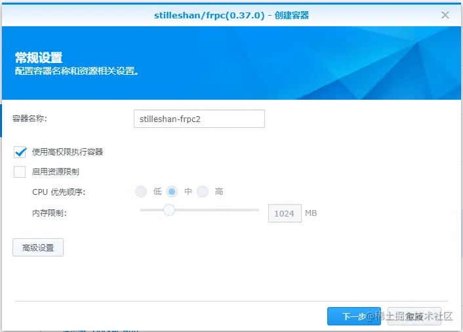This screenshot has height=332, width=463.
Task: Click the 使用高权限执行容器 label text
Action: (68, 152)
